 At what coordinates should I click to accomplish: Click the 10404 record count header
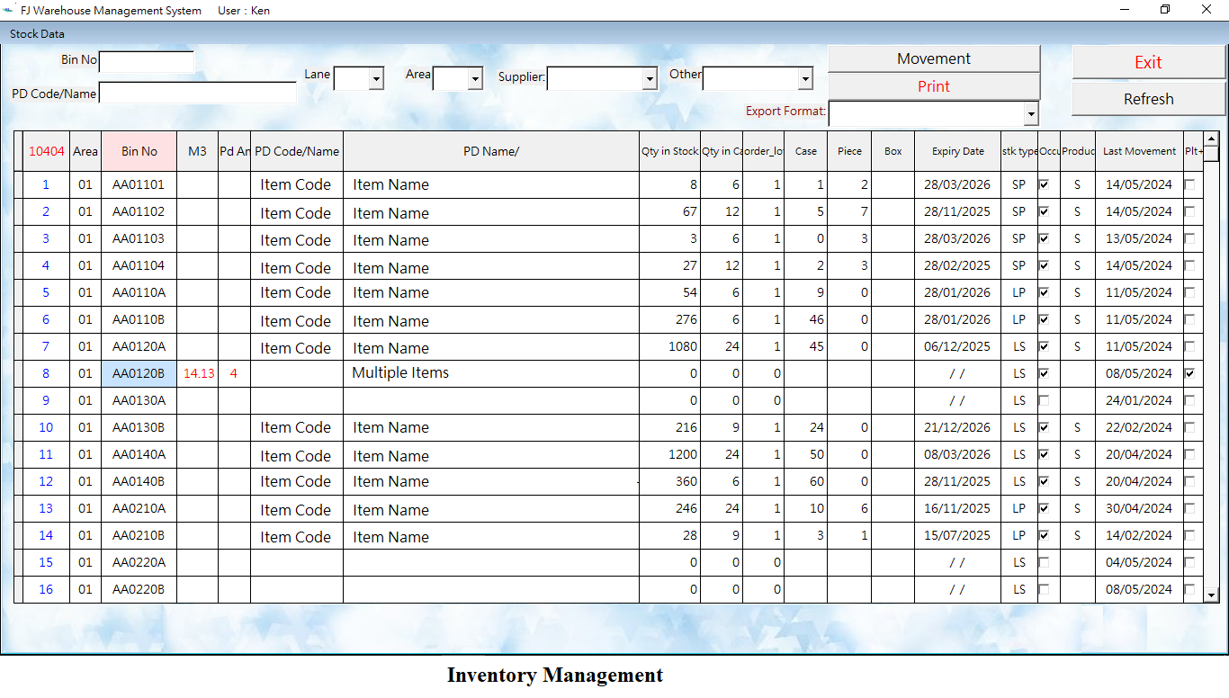pyautogui.click(x=47, y=151)
